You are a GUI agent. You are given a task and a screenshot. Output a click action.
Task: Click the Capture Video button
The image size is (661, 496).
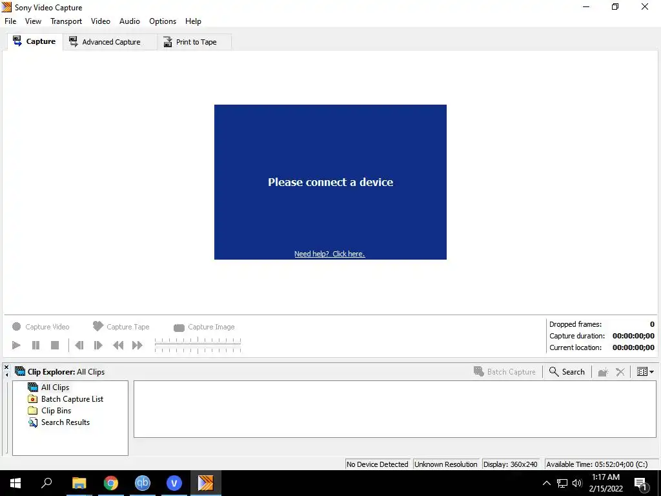coord(41,327)
